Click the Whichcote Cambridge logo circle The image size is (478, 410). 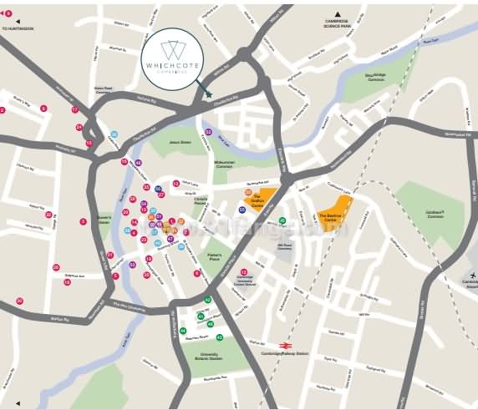pyautogui.click(x=172, y=59)
